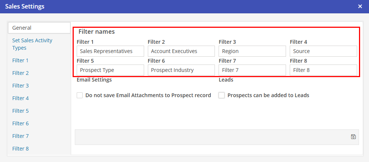Open the Filter 2 sidebar tab
The image size is (369, 162).
click(20, 73)
